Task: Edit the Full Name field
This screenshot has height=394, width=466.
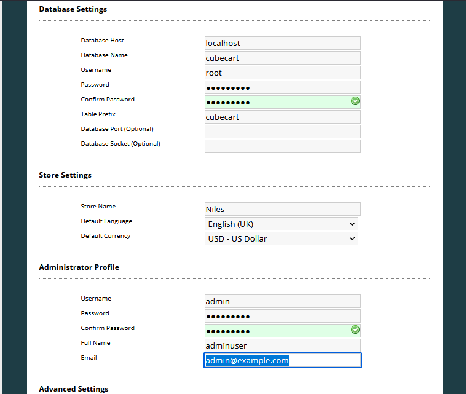Action: tap(282, 345)
